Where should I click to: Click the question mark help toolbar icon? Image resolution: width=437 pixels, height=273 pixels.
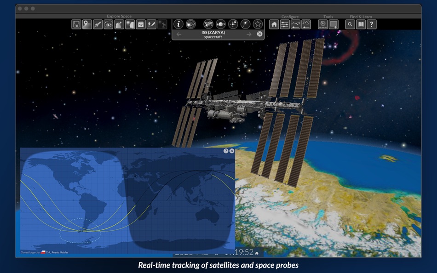click(372, 24)
